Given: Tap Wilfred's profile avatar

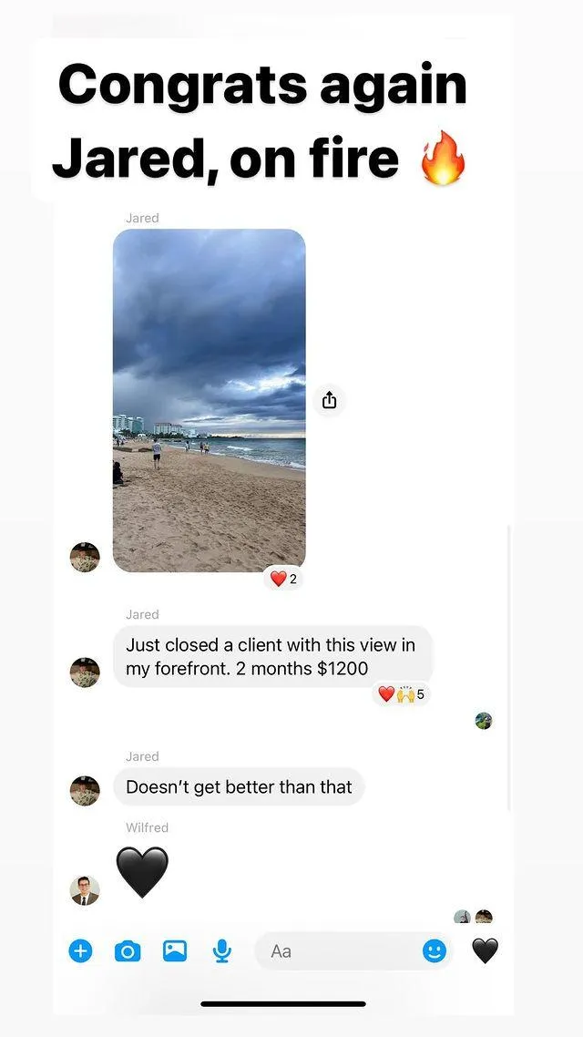Looking at the screenshot, I should [x=85, y=890].
